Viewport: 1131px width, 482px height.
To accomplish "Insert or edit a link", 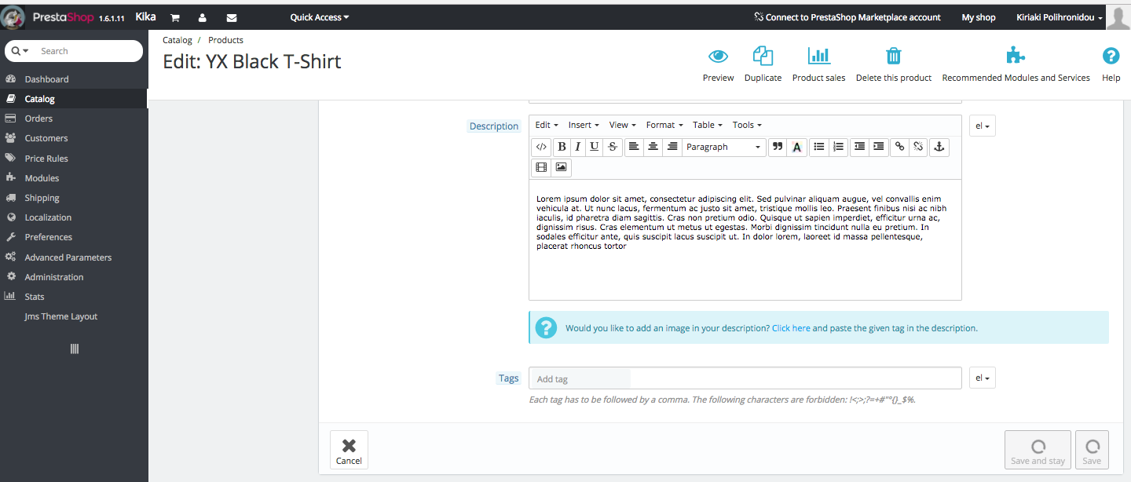I will click(900, 147).
